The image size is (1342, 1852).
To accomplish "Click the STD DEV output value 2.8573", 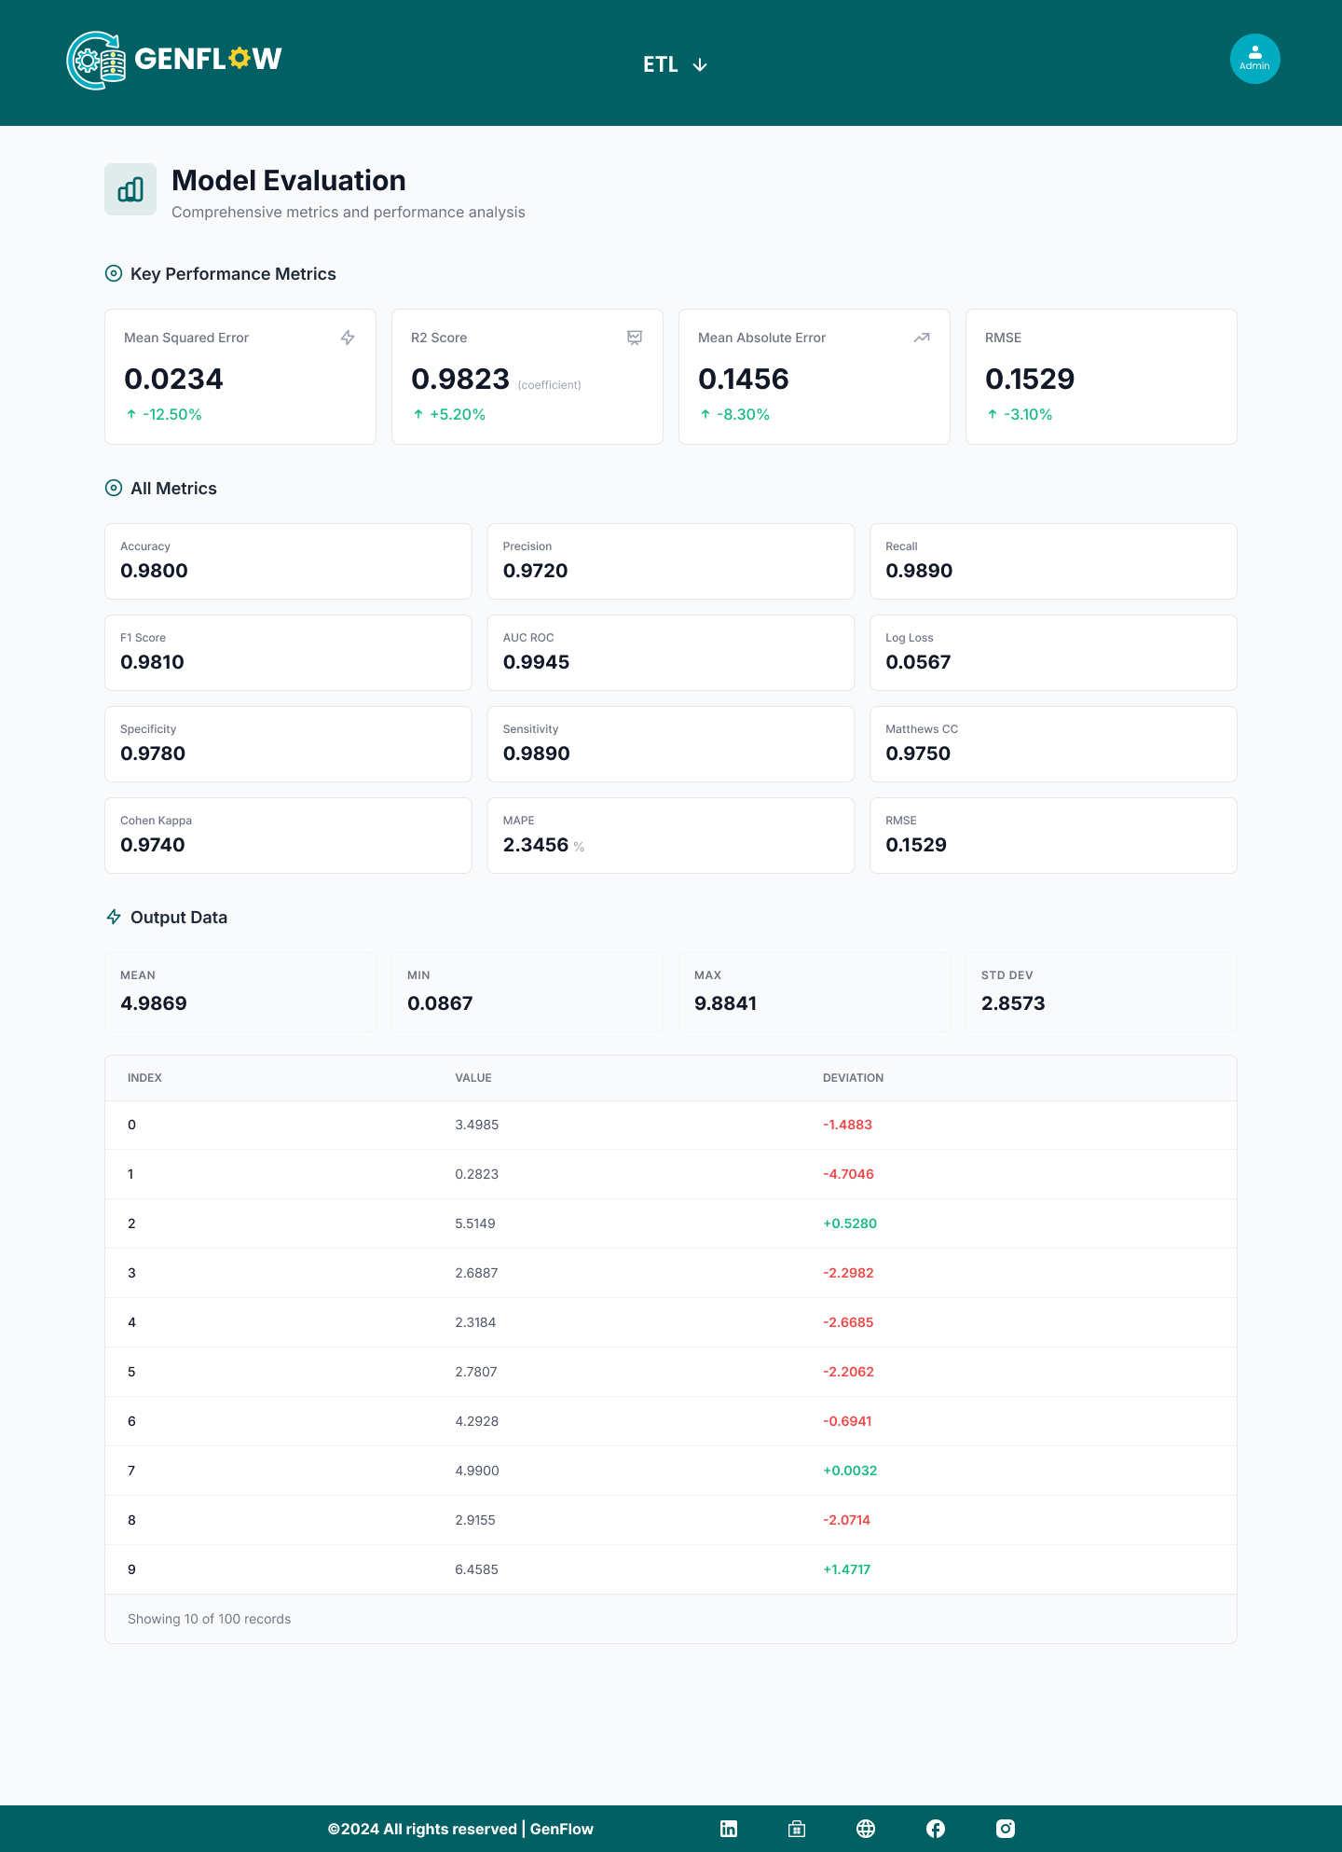I will [1013, 1003].
